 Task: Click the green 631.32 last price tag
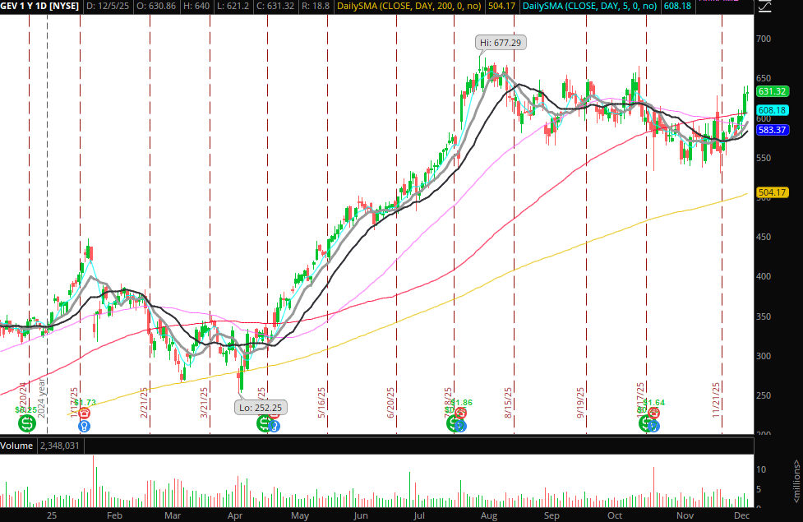tap(773, 91)
